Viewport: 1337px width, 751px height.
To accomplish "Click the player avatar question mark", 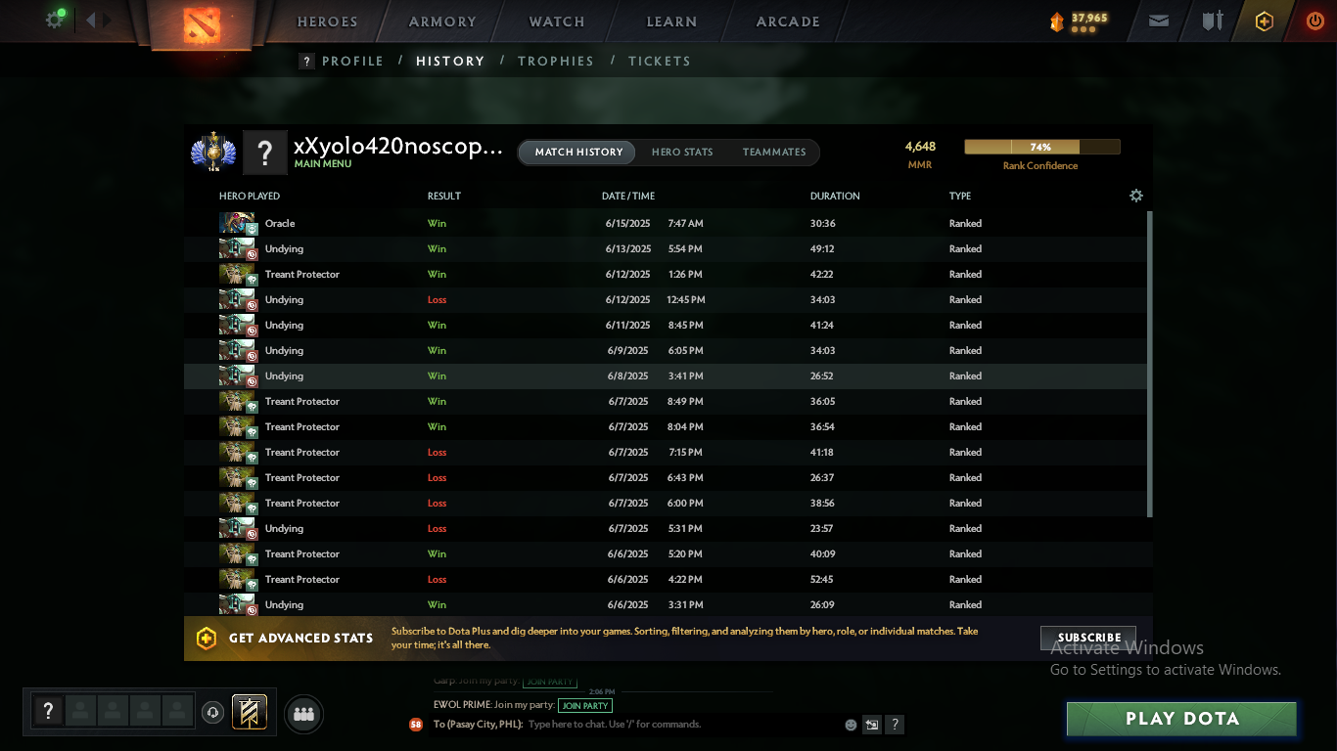I will coord(264,153).
